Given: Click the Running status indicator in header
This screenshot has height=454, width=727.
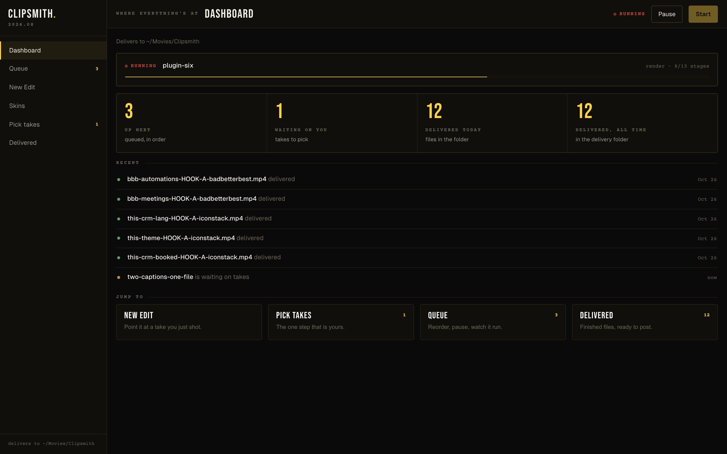Looking at the screenshot, I should coord(629,14).
